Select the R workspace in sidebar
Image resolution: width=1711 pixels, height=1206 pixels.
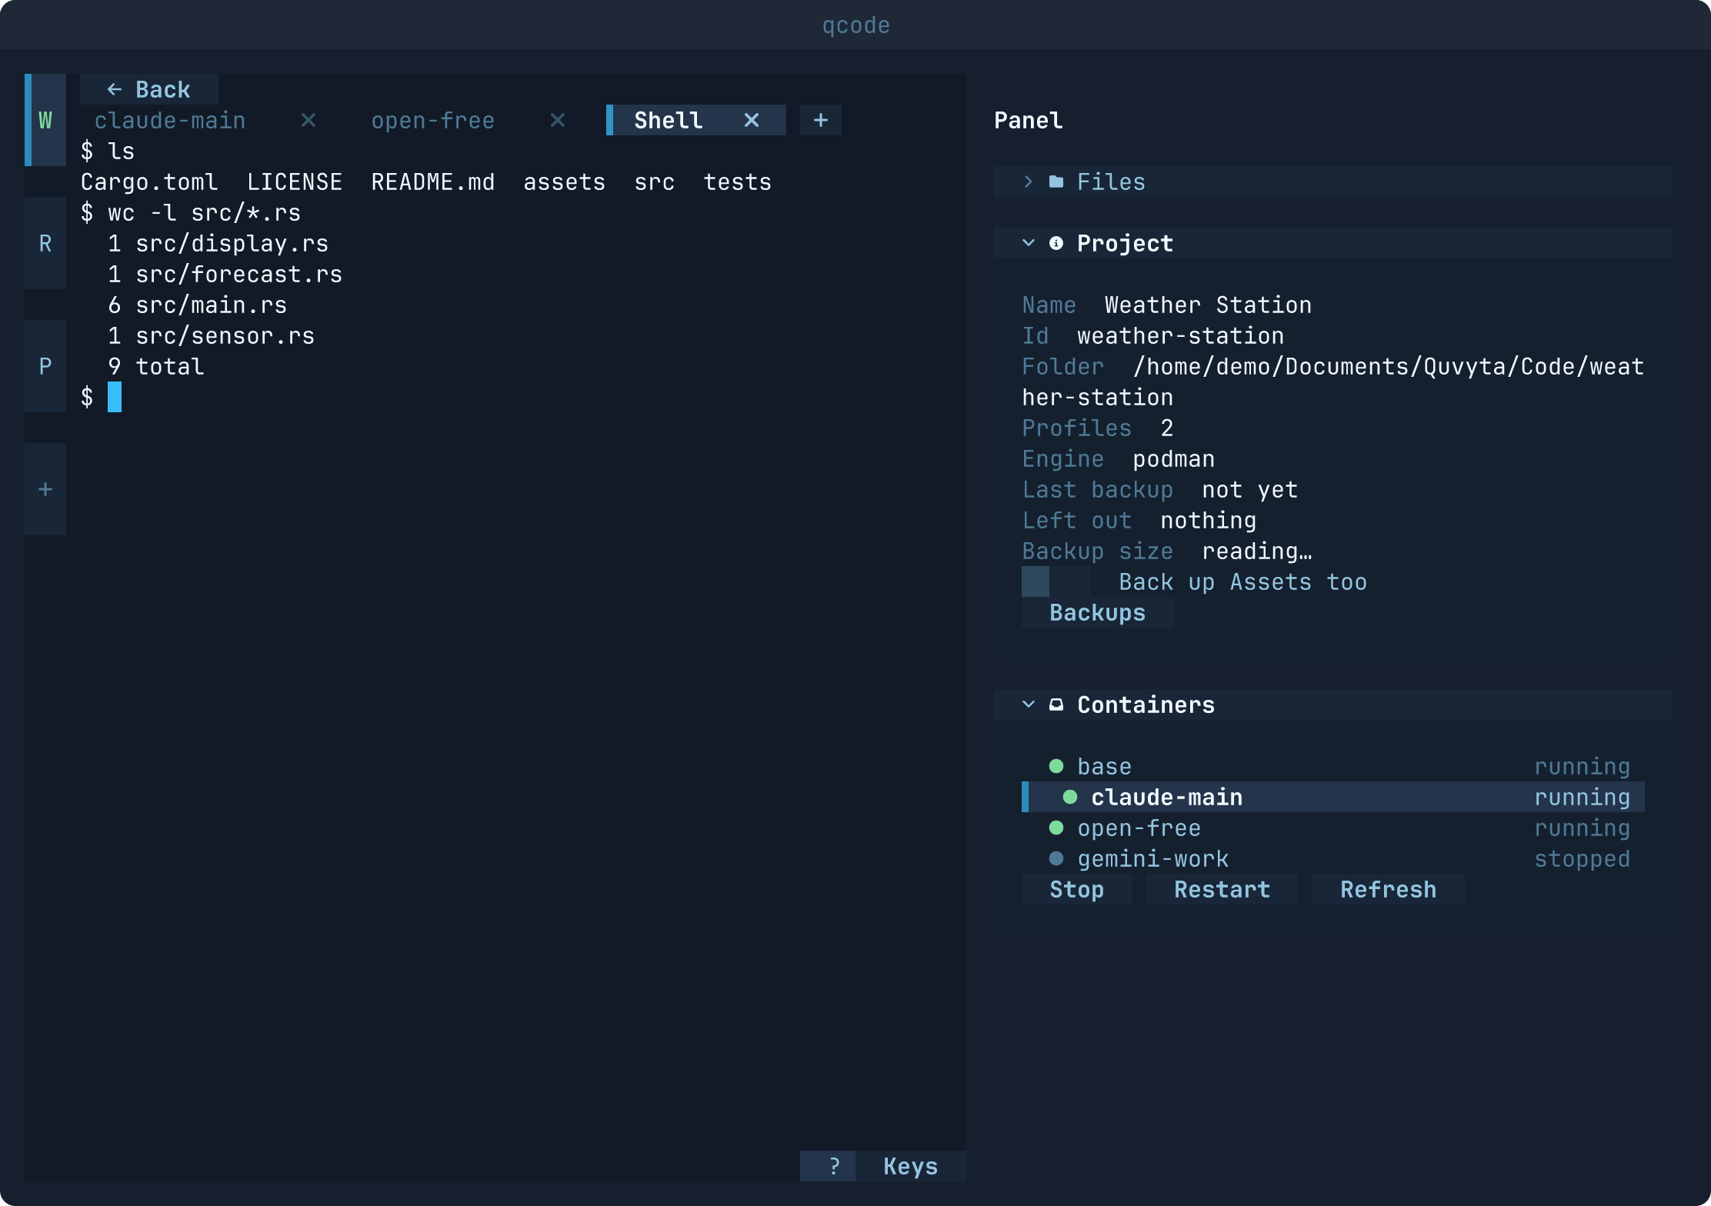(x=45, y=243)
